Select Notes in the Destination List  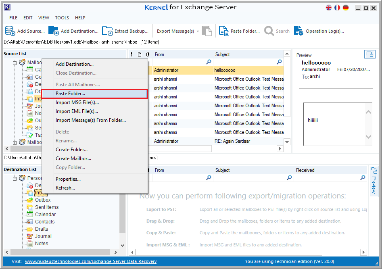[42, 244]
